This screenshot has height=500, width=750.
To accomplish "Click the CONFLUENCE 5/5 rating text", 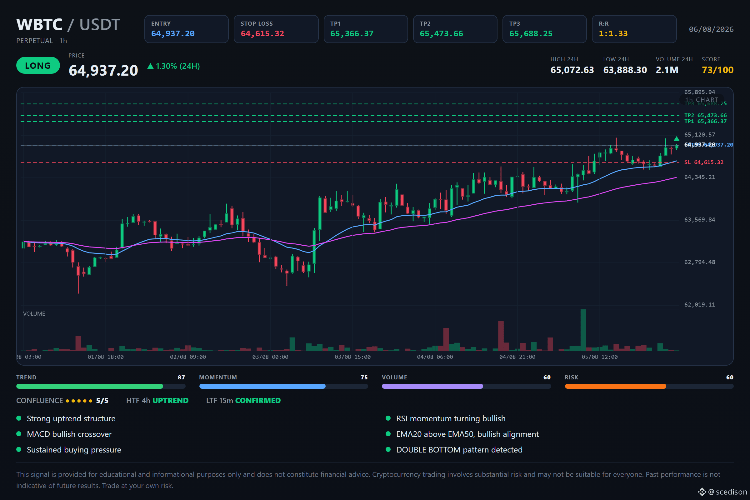I will point(62,401).
